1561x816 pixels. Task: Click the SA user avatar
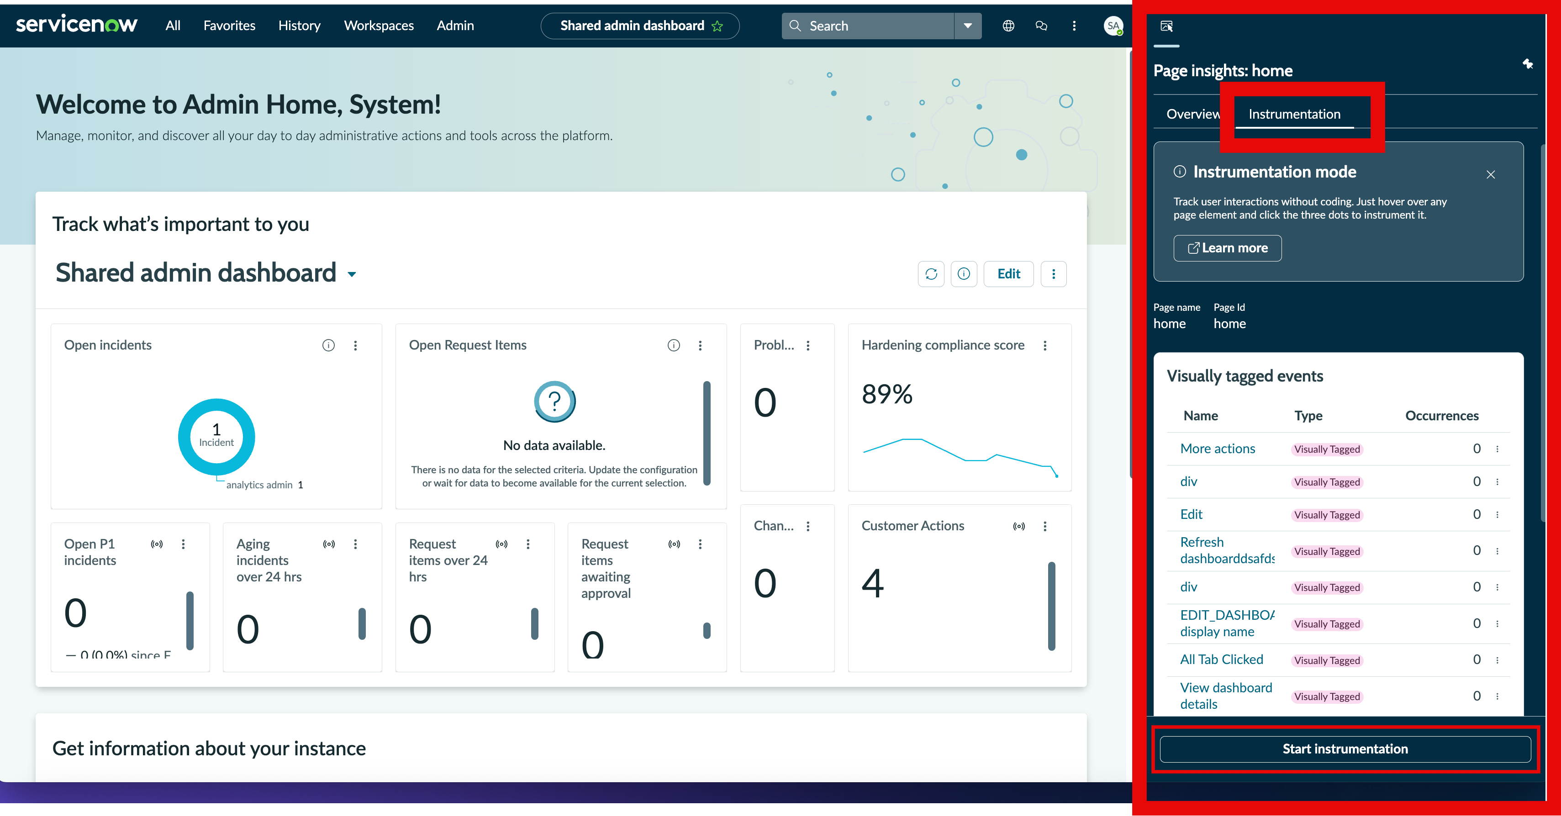point(1113,26)
